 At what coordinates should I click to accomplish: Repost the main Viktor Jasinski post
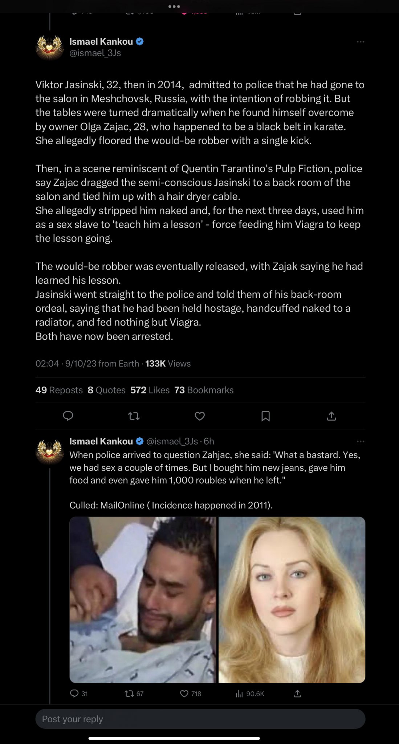(x=134, y=416)
